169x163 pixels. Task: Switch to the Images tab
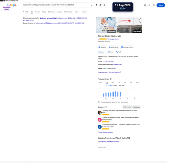coord(59,12)
